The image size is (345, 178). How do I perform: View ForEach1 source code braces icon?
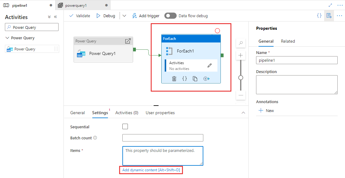[x=185, y=79]
